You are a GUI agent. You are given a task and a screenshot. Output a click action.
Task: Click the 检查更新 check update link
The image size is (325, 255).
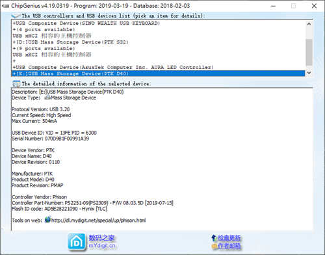click(229, 238)
